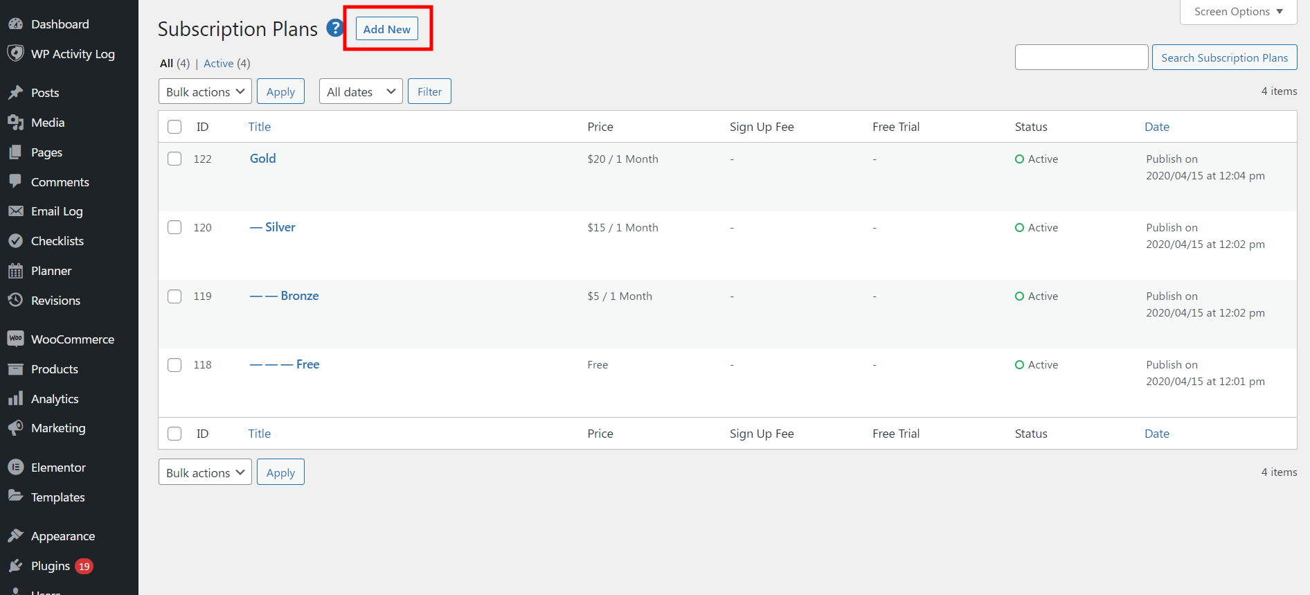Click the Appearance paintbrush icon
The height and width of the screenshot is (595, 1310).
coord(15,535)
